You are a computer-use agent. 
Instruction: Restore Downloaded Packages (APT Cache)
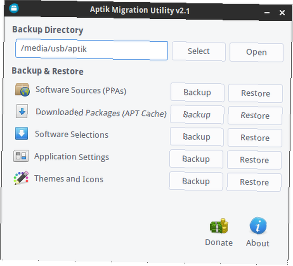point(255,115)
